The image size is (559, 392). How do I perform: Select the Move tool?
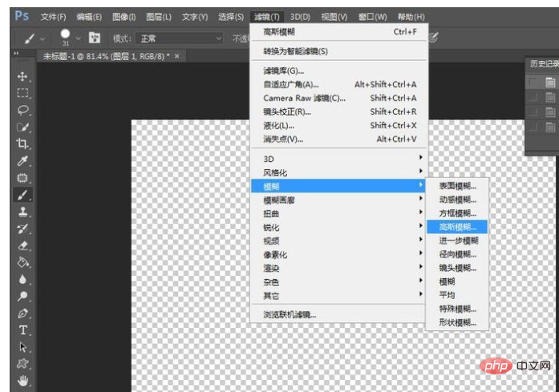click(x=22, y=76)
